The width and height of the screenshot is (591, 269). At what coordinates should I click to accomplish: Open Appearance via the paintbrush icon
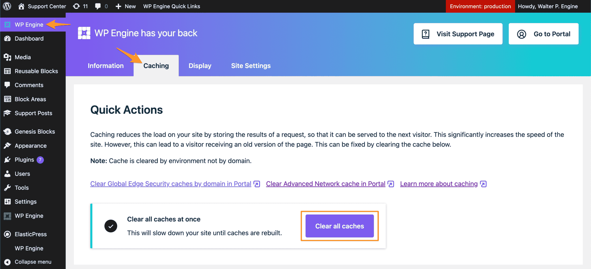(x=8, y=145)
